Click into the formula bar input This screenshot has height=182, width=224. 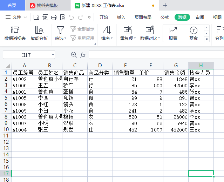coord(156,55)
